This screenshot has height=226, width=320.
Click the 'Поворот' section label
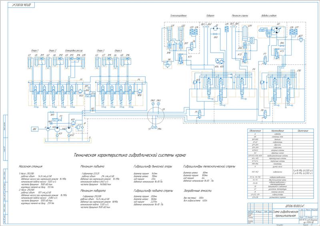[210, 16]
